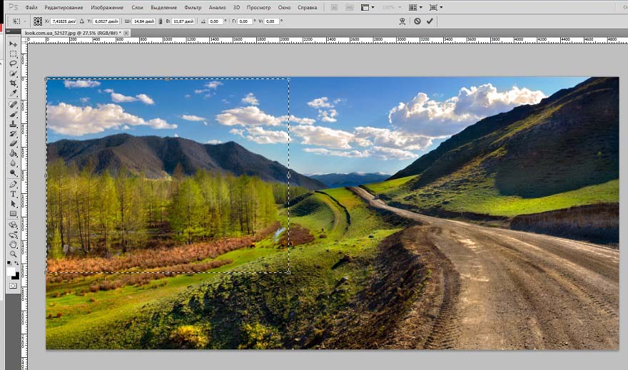The height and width of the screenshot is (370, 628).
Task: Swap foreground and background colors
Action: tap(17, 263)
